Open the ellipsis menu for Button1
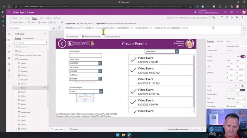Viewport: 247px width, 138px height. tap(45, 88)
